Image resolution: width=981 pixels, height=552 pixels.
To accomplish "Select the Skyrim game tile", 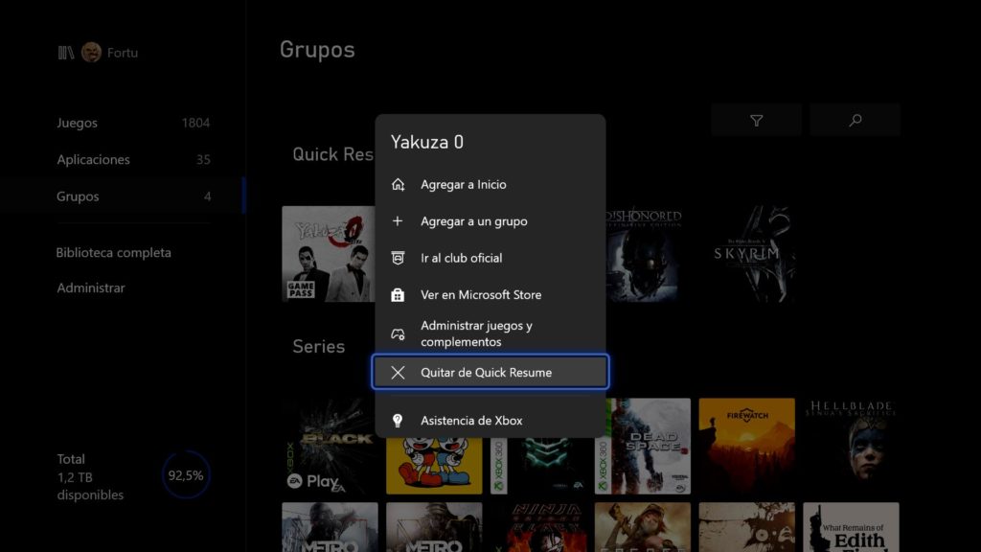I will click(747, 254).
